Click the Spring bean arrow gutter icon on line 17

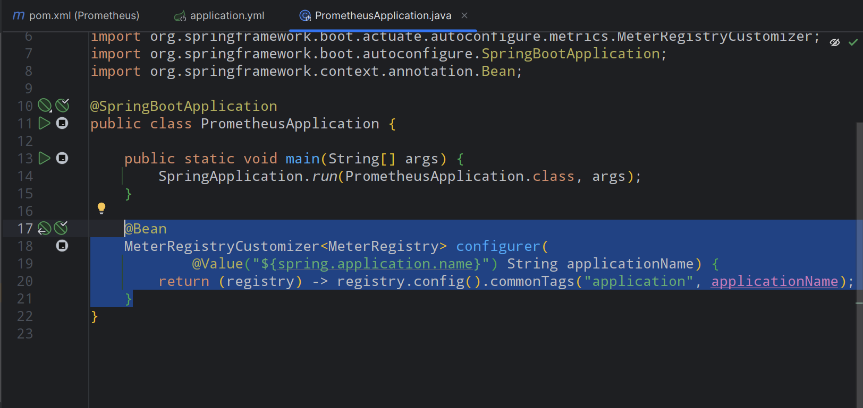tap(44, 228)
